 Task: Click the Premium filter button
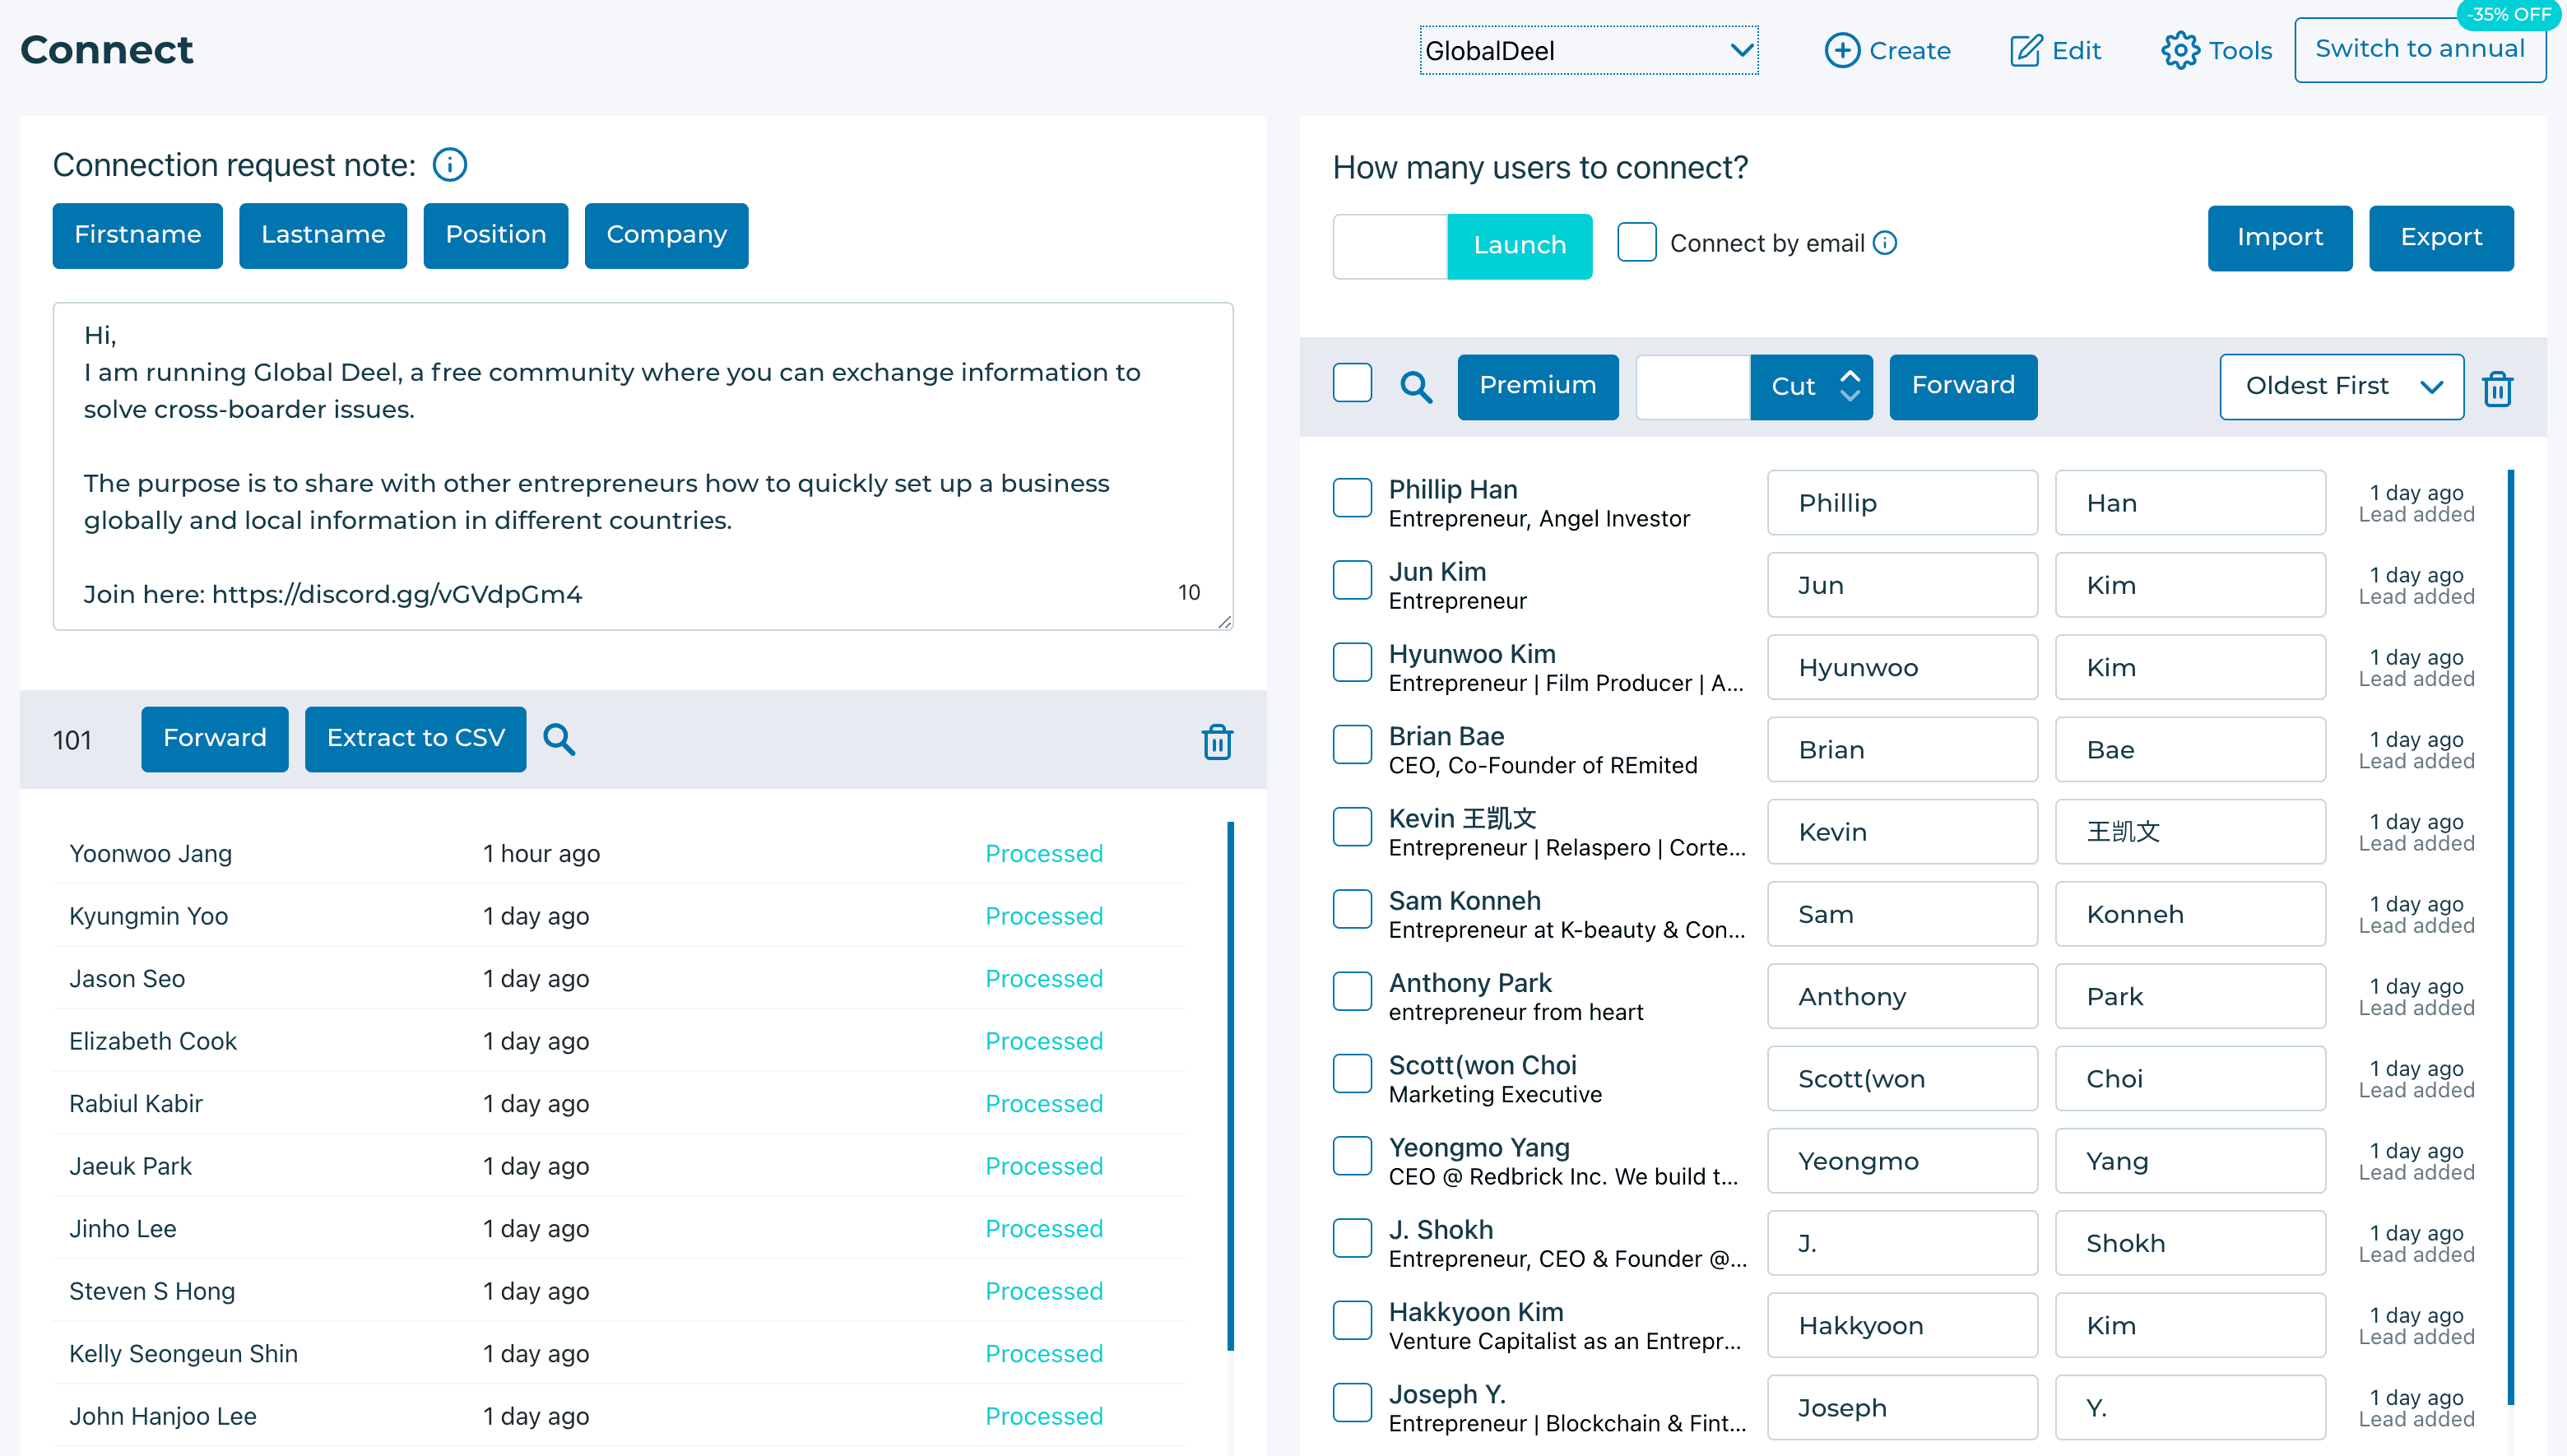coord(1538,387)
